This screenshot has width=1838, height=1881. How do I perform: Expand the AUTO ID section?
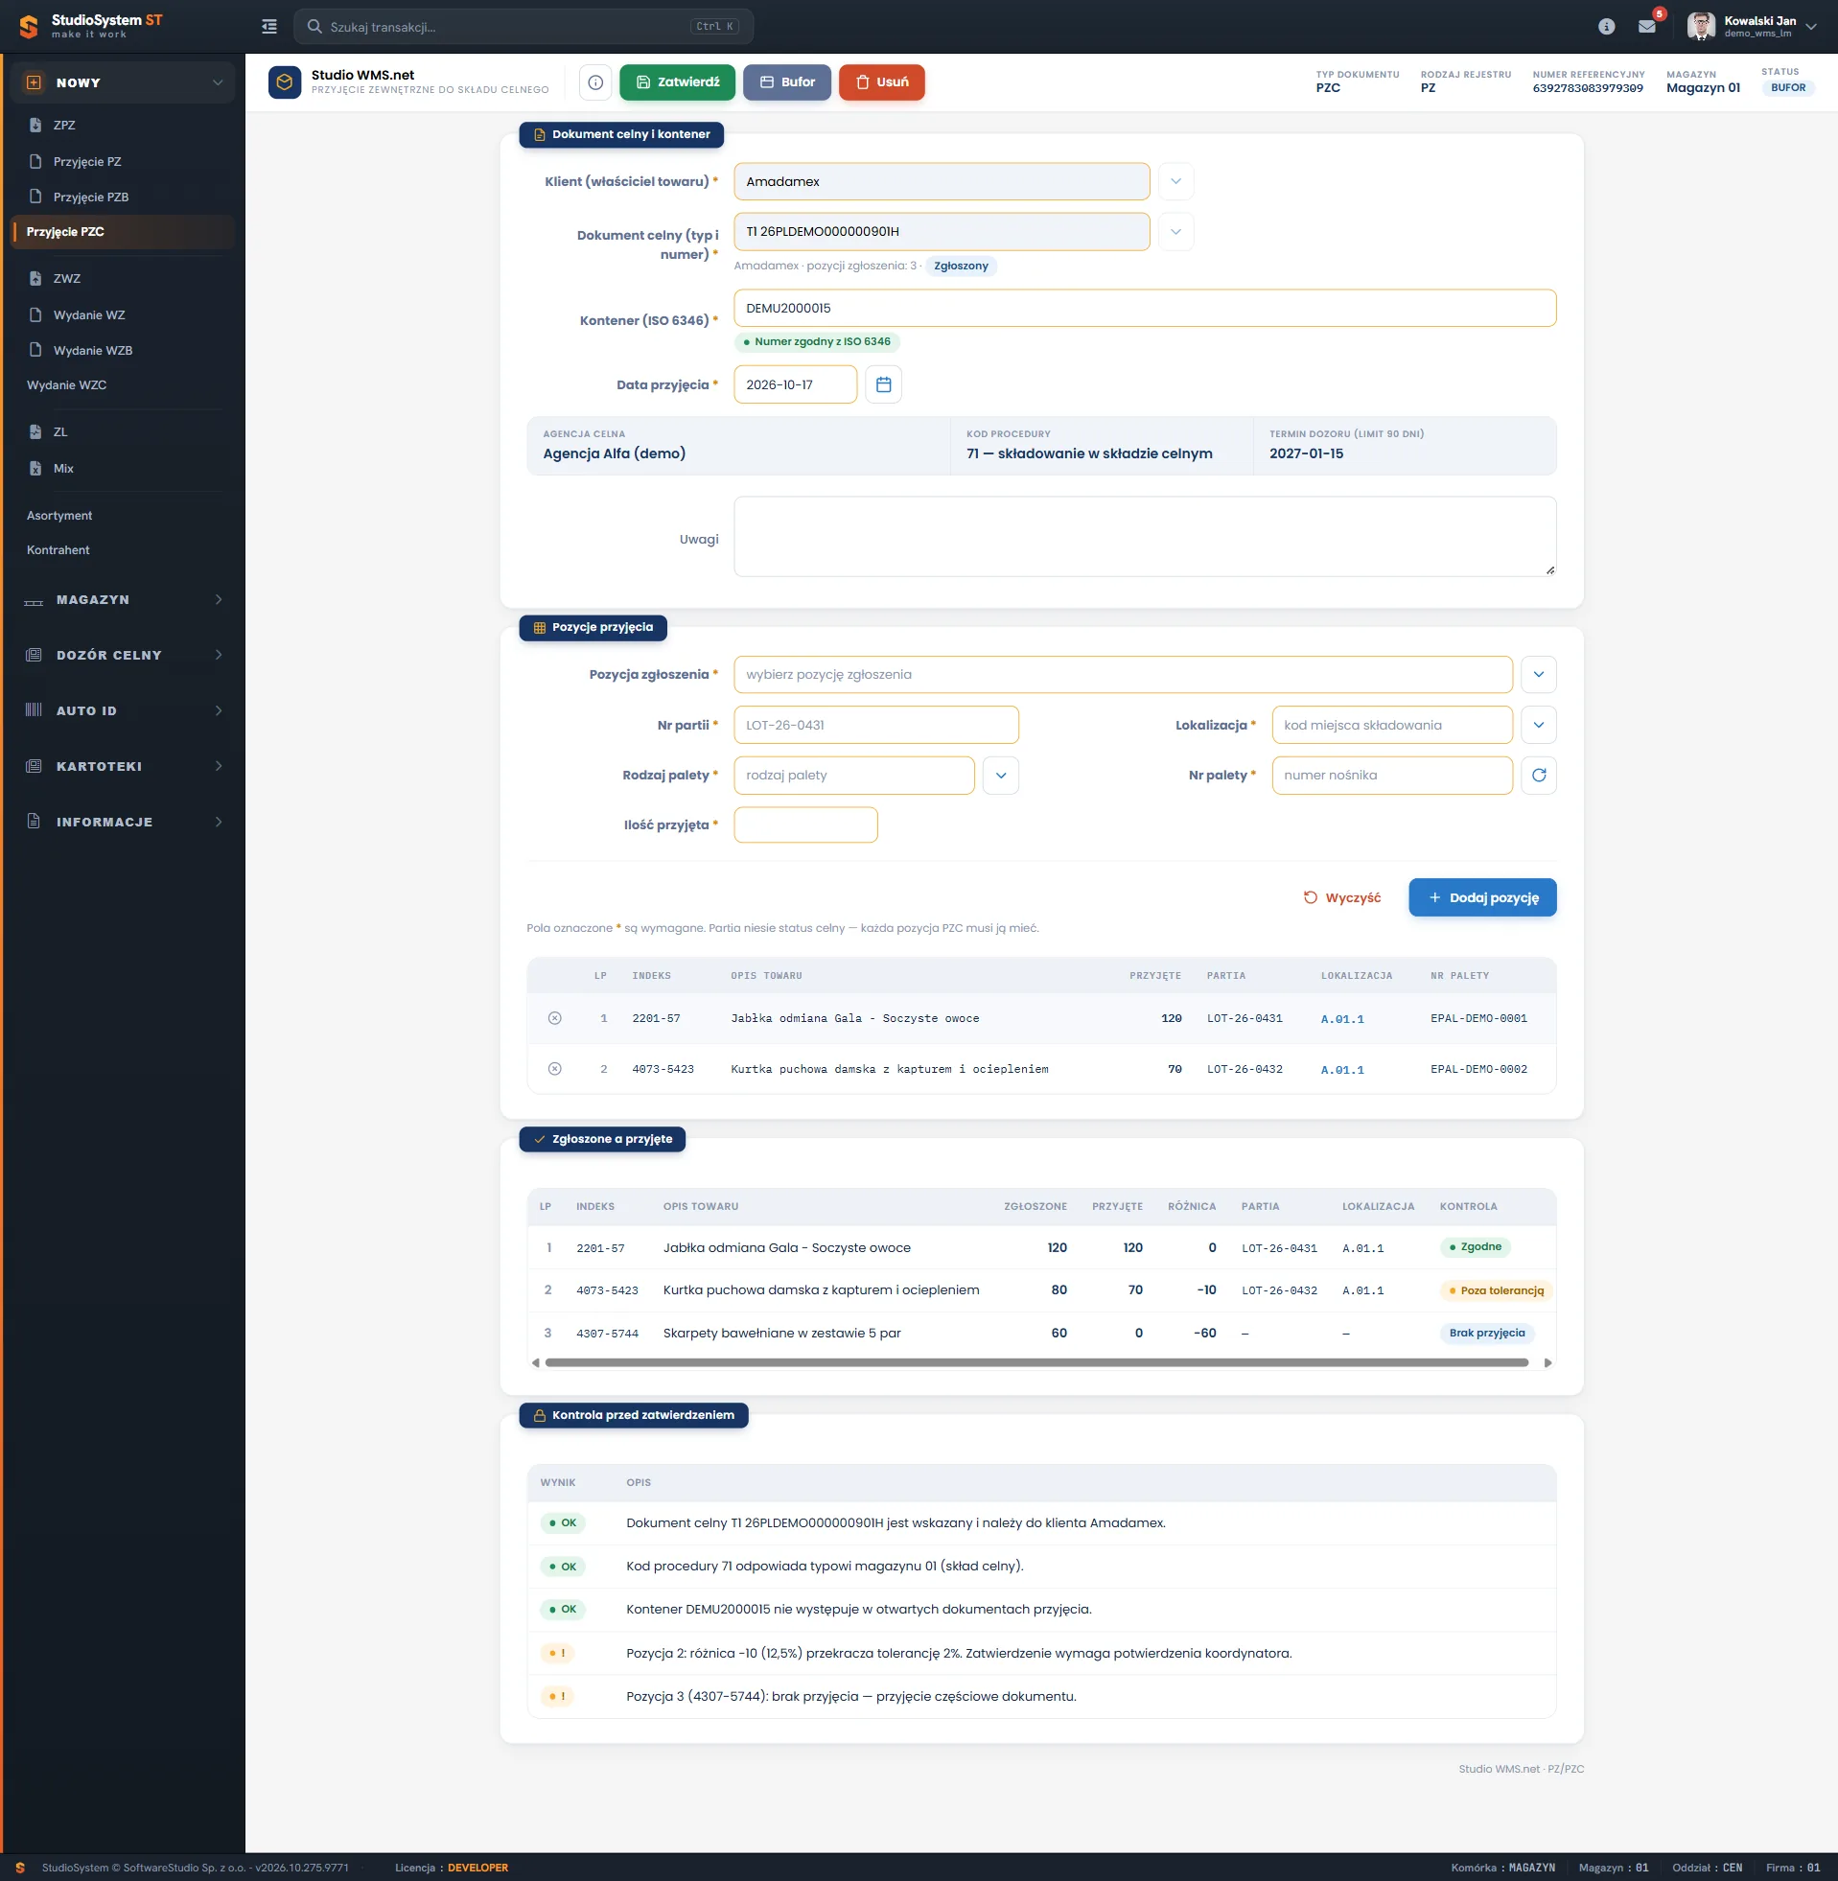click(x=123, y=710)
